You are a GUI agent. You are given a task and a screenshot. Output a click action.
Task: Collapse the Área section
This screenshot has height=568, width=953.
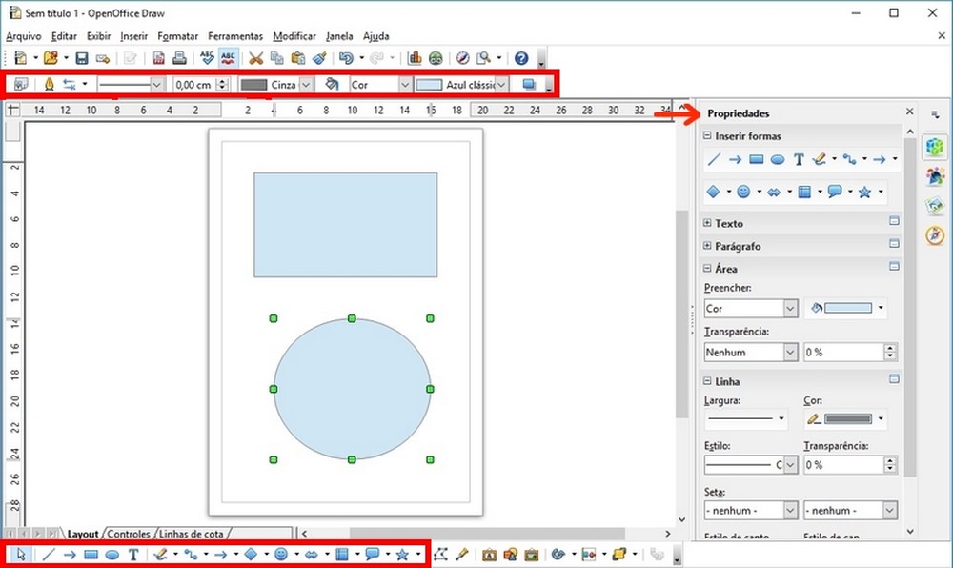[707, 268]
